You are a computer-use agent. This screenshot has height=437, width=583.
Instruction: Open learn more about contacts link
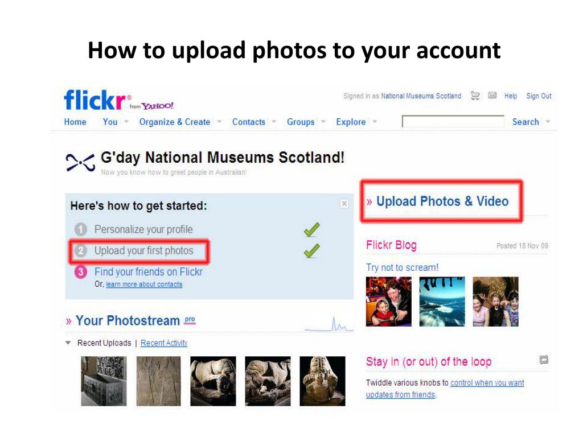pyautogui.click(x=144, y=285)
